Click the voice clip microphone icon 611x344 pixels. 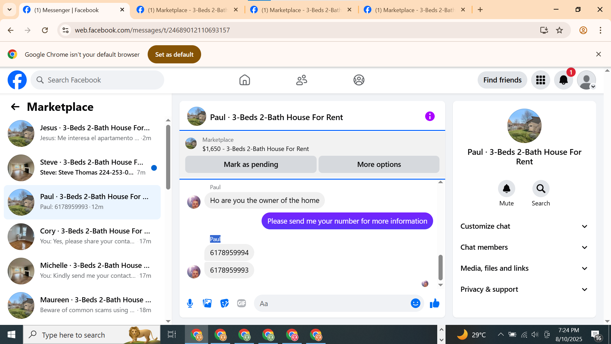[x=190, y=303]
